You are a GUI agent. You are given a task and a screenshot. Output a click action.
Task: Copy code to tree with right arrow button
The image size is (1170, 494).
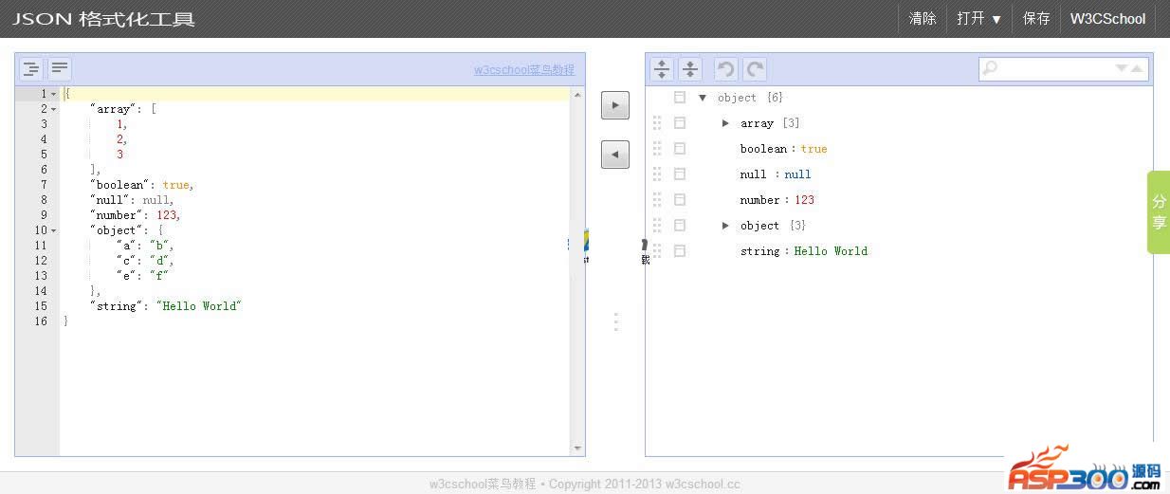click(615, 105)
